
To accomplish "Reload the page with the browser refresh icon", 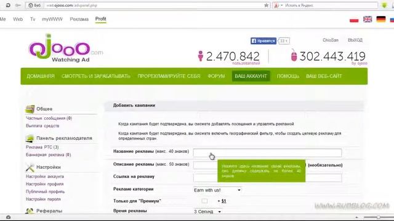I will point(8,5).
